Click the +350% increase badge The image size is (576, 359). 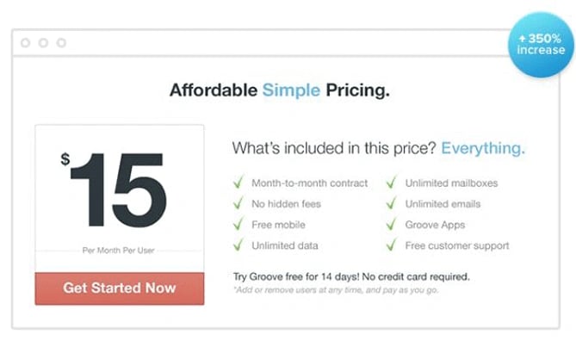click(540, 45)
